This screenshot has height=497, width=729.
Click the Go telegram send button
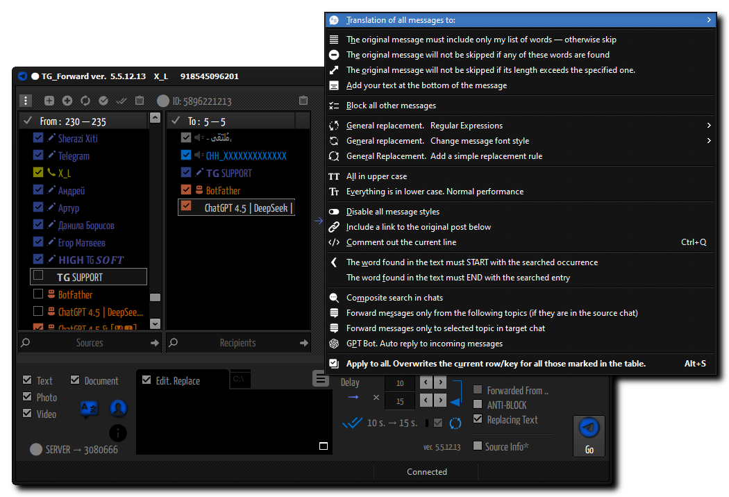click(x=589, y=436)
